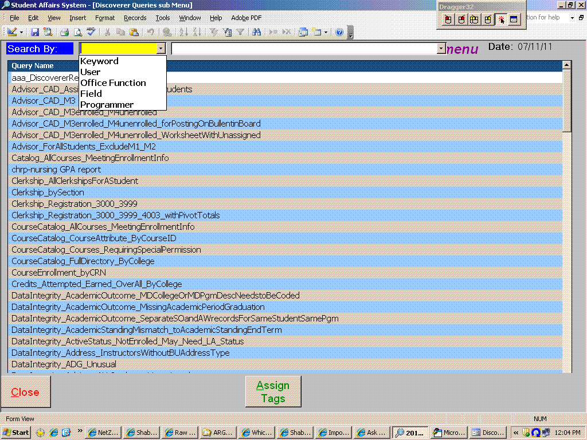
Task: Click the binoculars Find icon
Action: pos(256,33)
